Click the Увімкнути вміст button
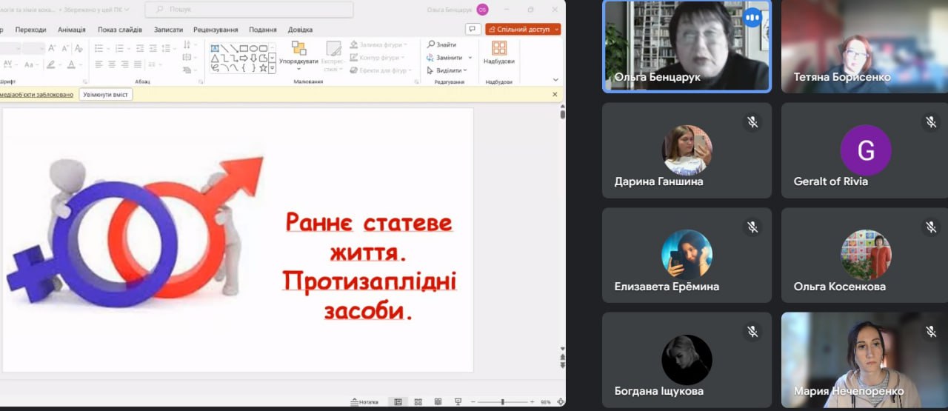948x411 pixels. (x=106, y=95)
